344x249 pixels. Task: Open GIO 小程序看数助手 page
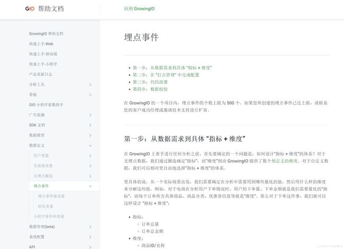coord(46,105)
